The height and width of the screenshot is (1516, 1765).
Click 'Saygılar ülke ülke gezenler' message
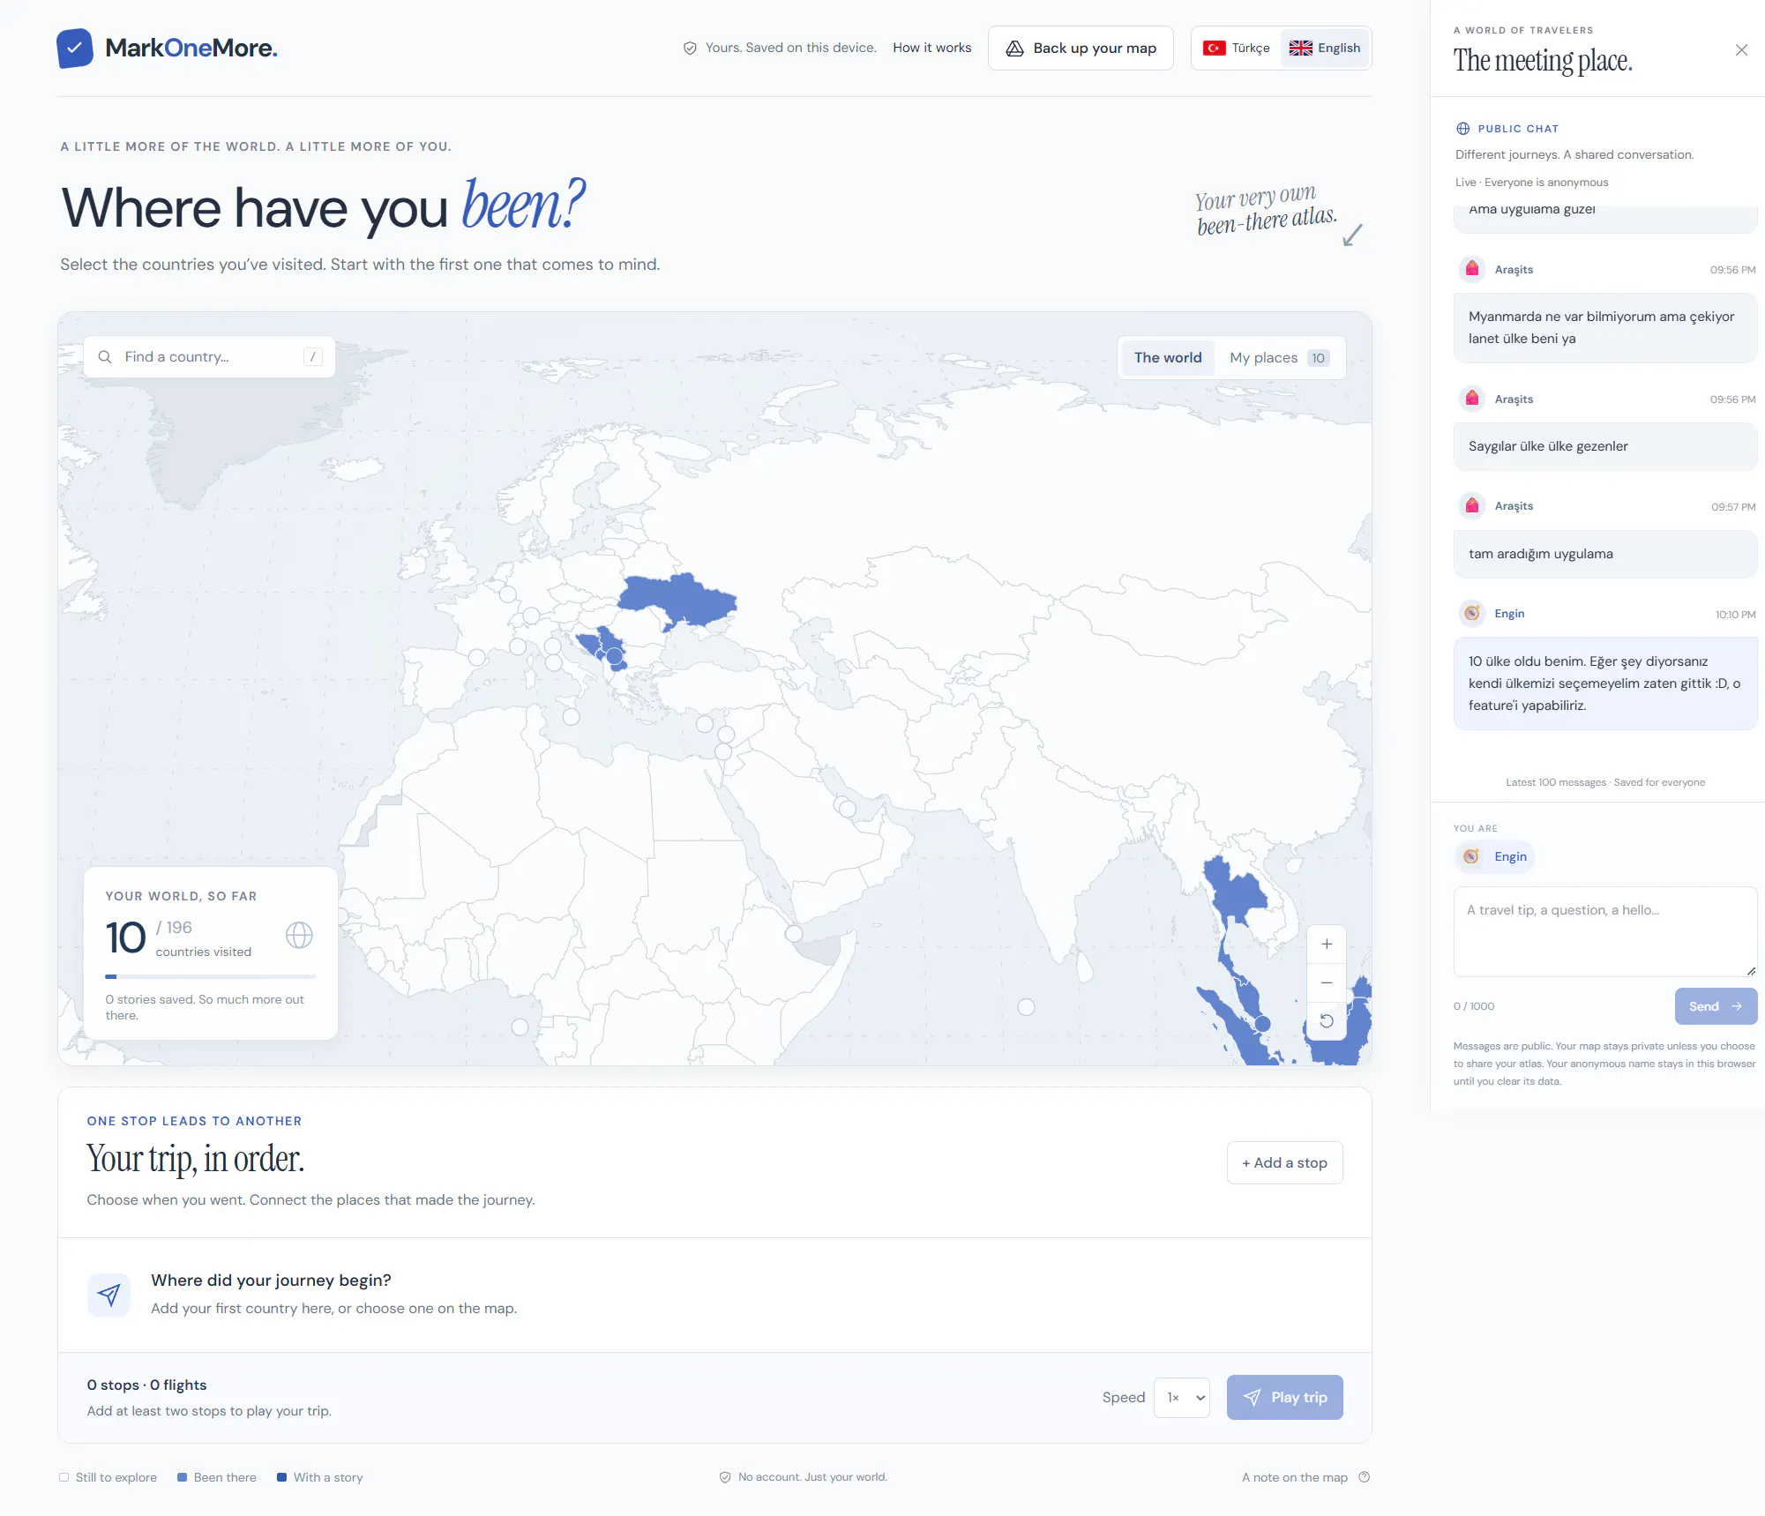pyautogui.click(x=1605, y=446)
